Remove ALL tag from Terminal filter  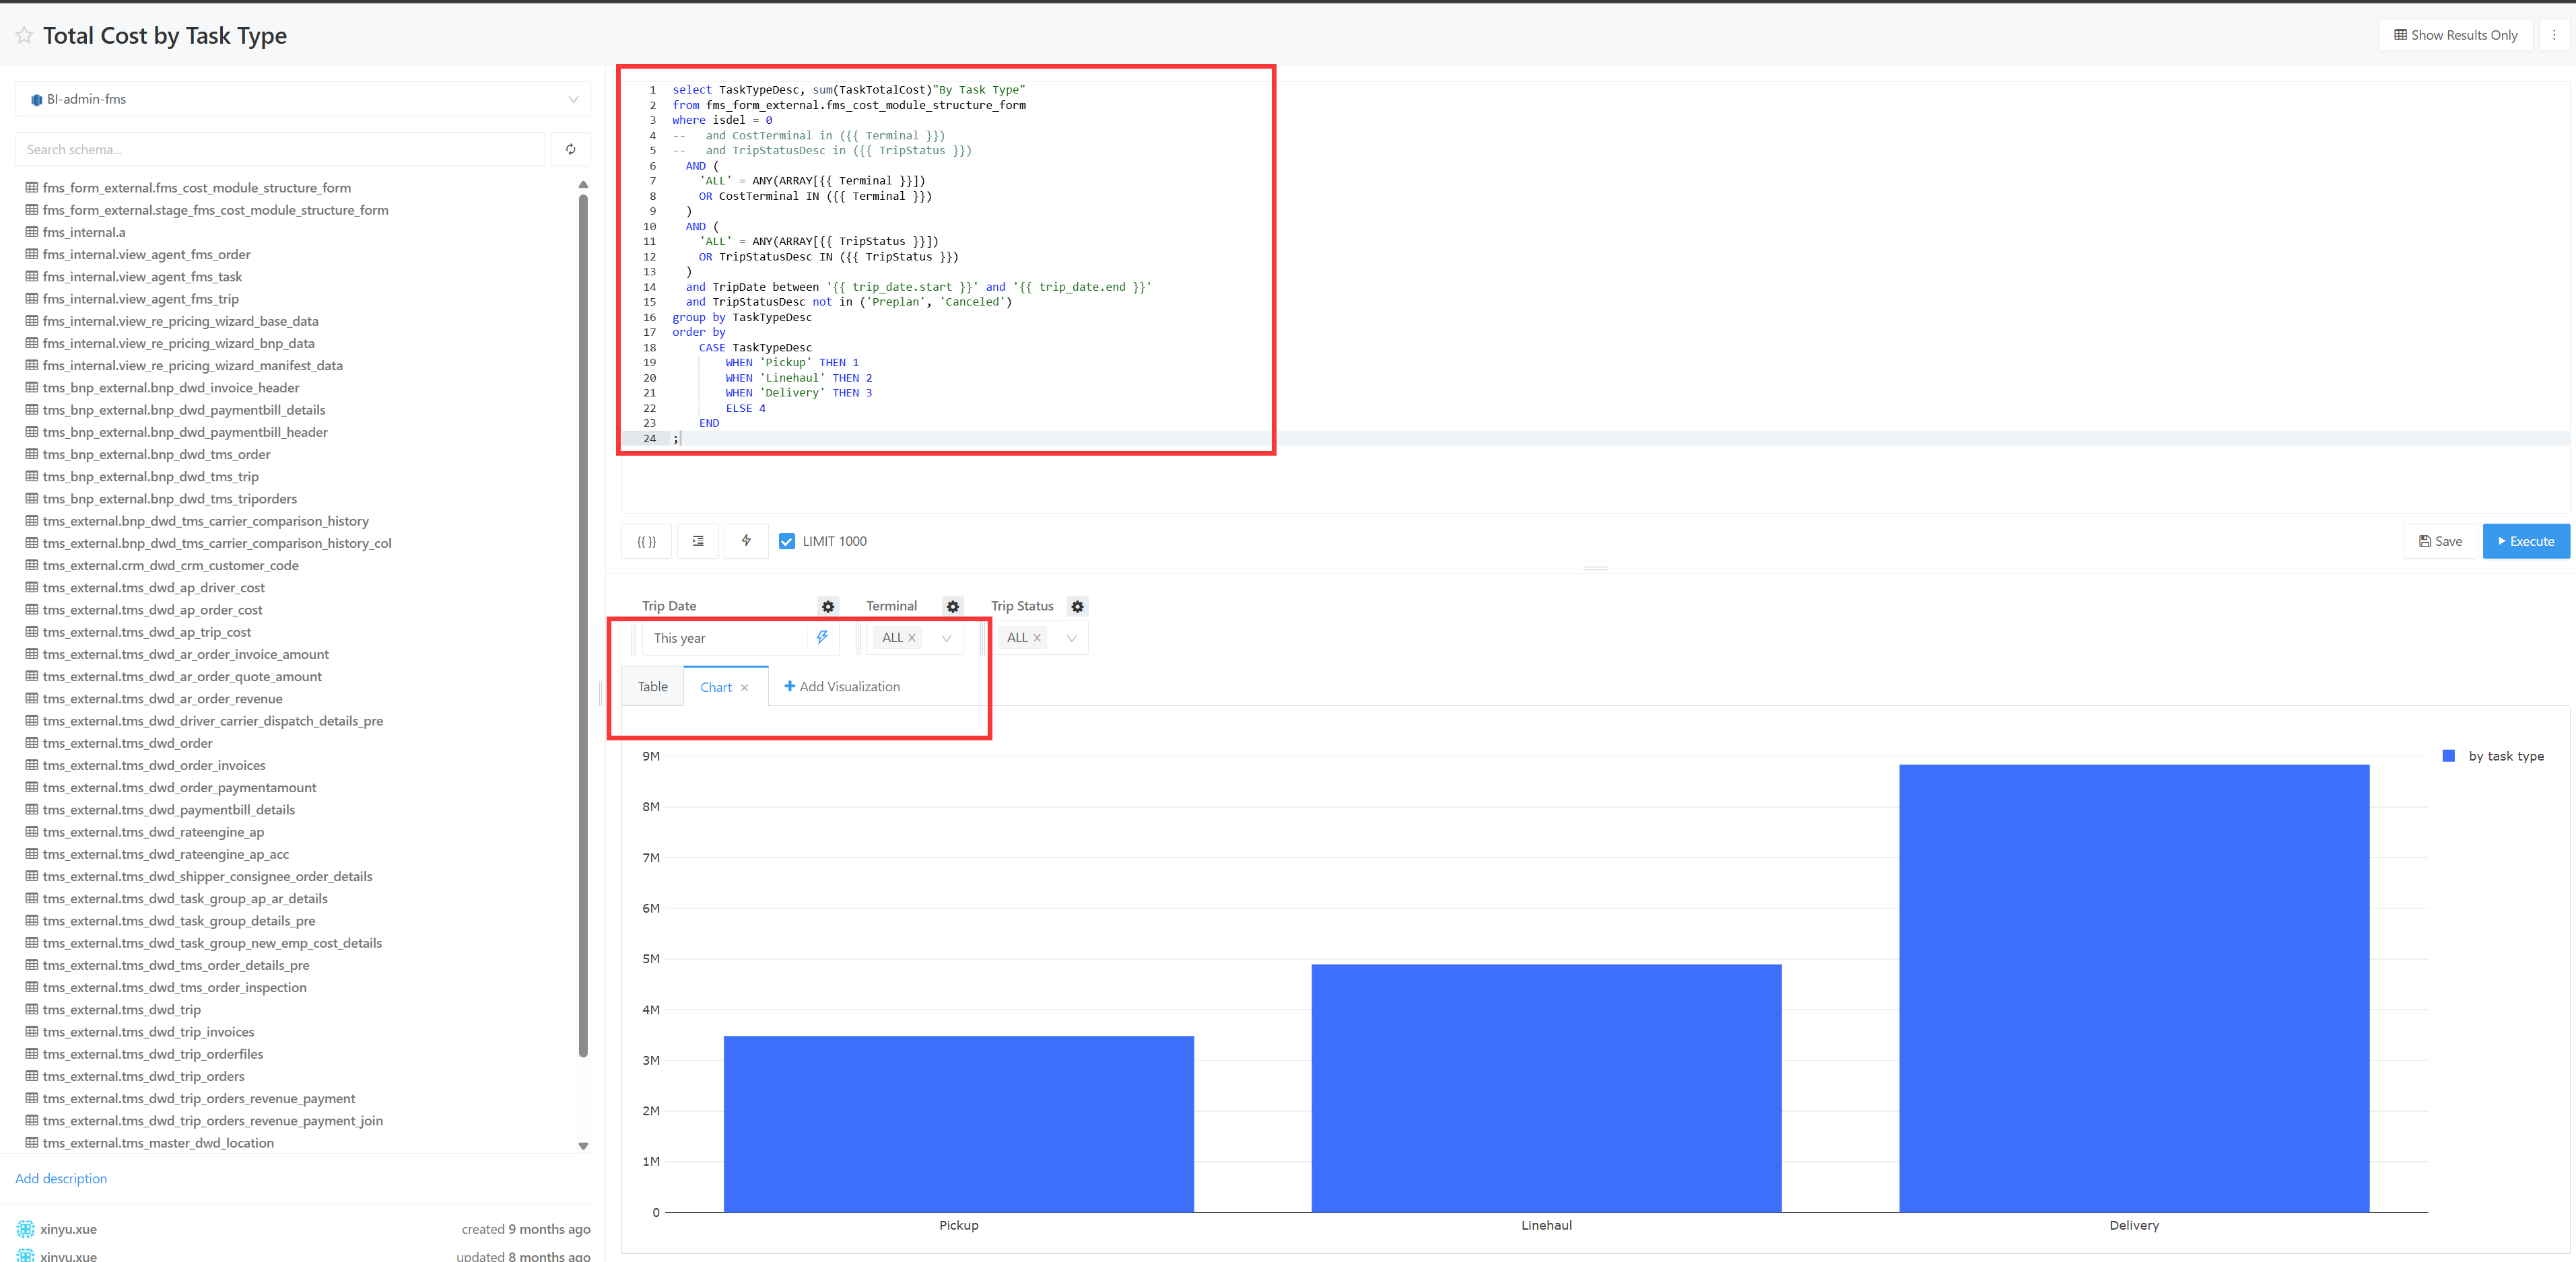(912, 638)
